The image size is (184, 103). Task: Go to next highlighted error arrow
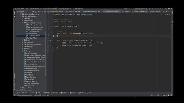(170, 15)
